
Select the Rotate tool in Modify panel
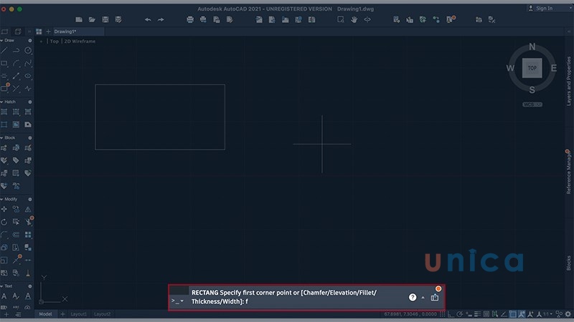(4, 222)
